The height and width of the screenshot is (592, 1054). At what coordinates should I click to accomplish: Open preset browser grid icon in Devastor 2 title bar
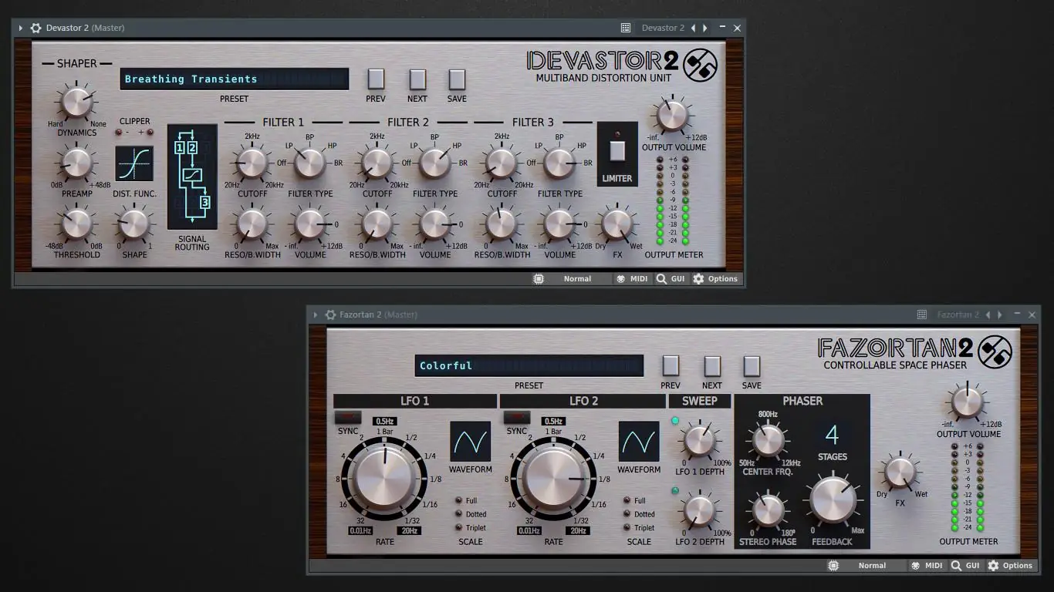[626, 28]
